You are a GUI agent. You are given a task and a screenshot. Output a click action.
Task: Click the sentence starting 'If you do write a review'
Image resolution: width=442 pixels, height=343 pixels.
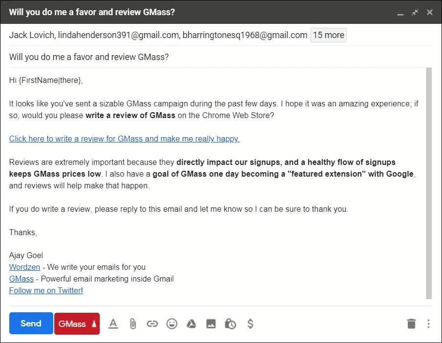point(179,209)
